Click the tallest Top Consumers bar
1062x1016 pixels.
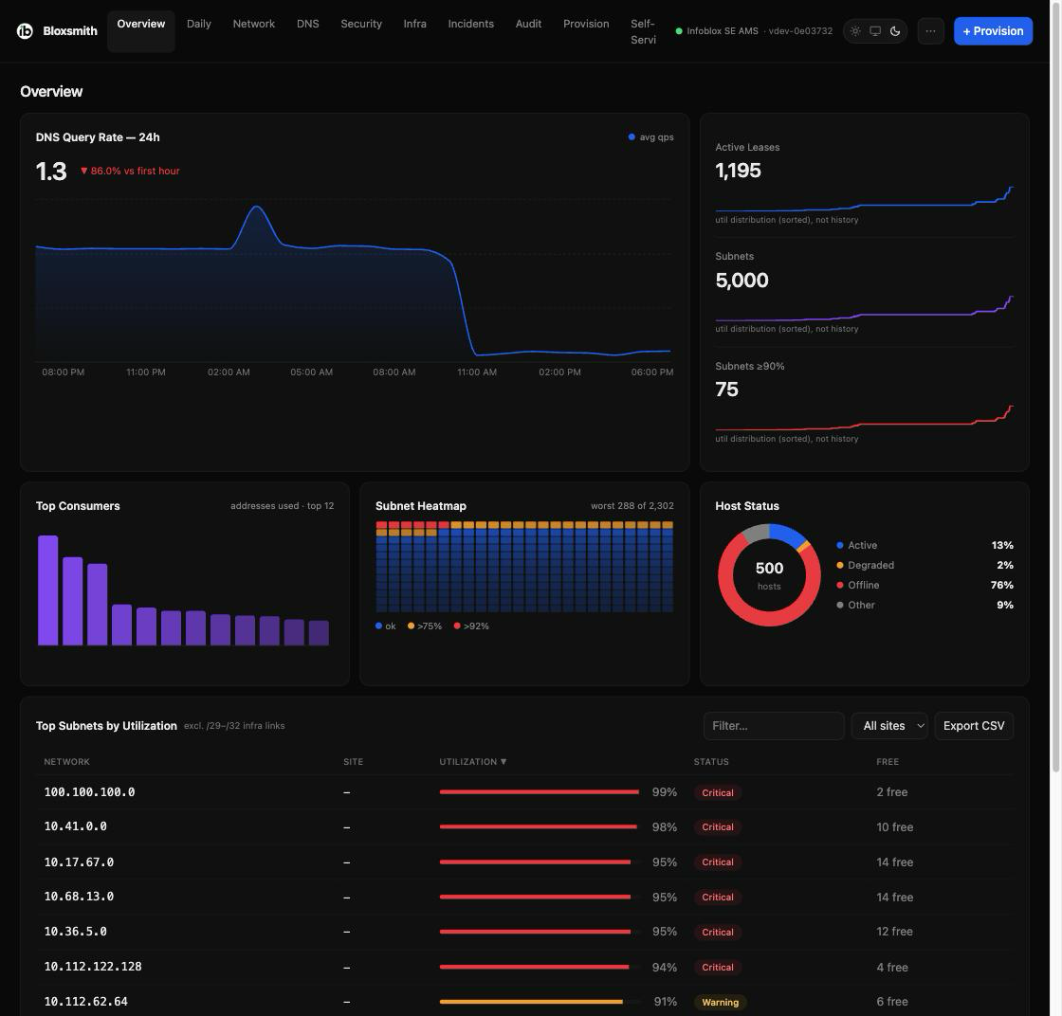pos(48,590)
